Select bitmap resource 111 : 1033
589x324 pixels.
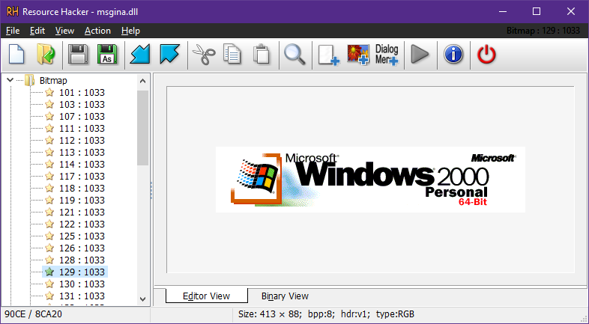tap(82, 128)
